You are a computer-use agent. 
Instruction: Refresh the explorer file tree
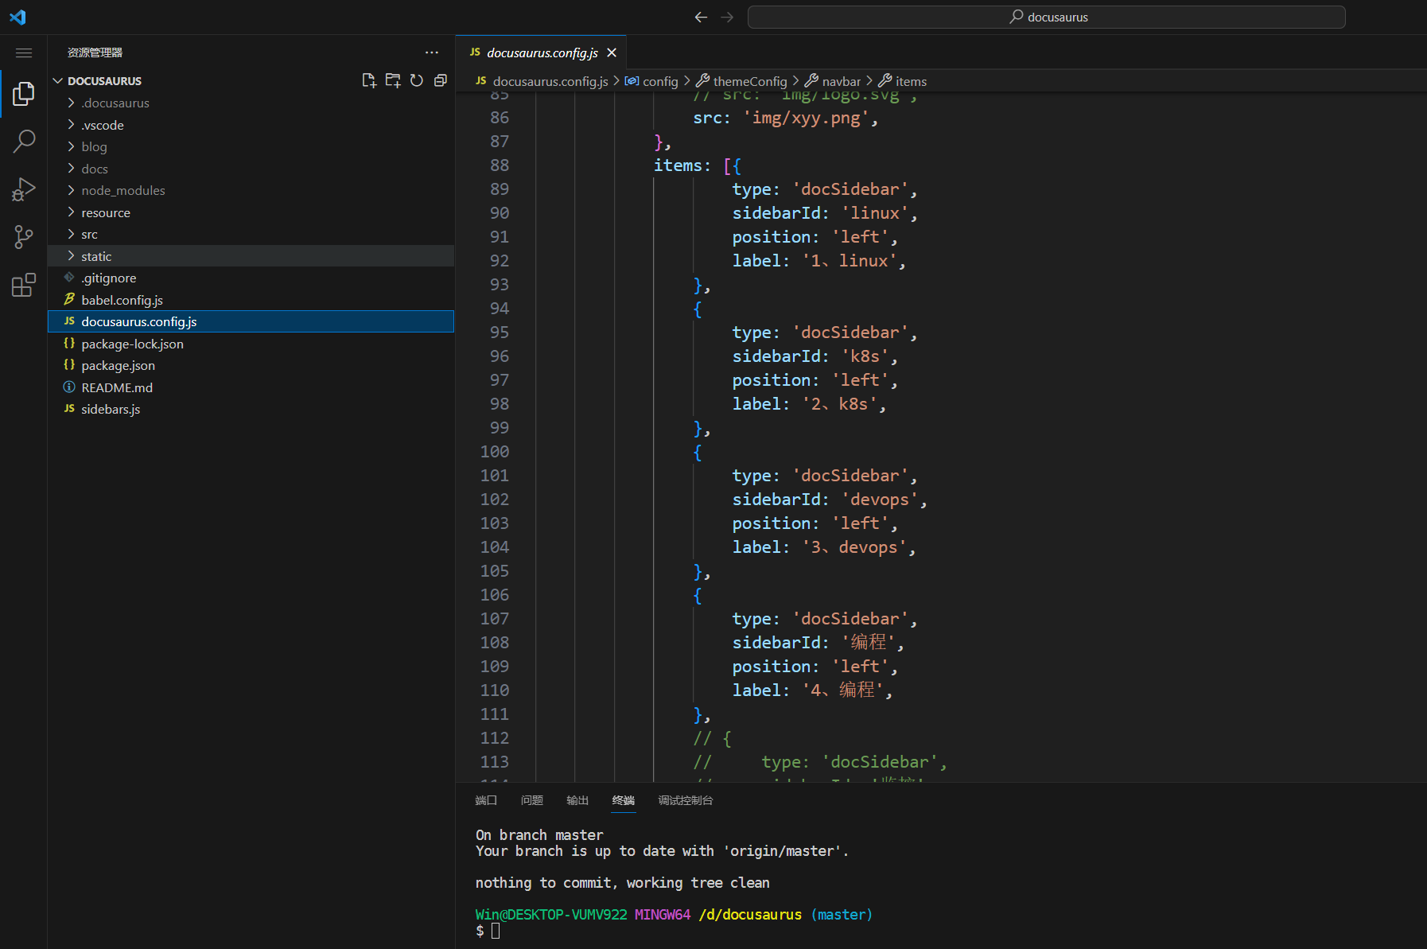coord(417,80)
